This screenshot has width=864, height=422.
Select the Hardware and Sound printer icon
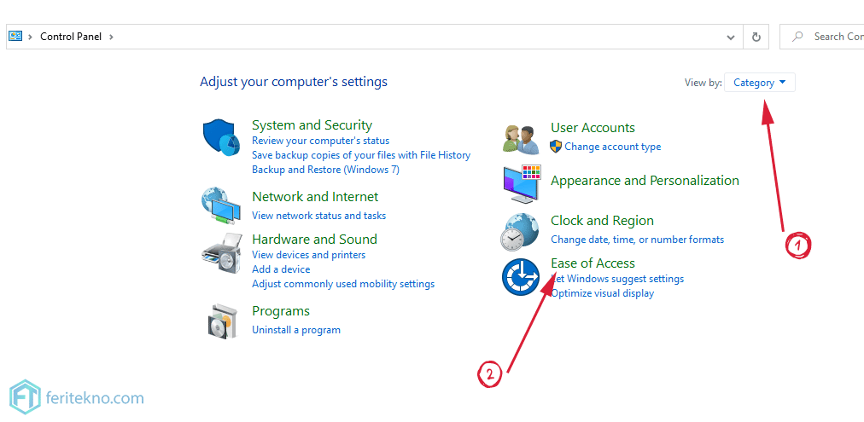pyautogui.click(x=221, y=252)
